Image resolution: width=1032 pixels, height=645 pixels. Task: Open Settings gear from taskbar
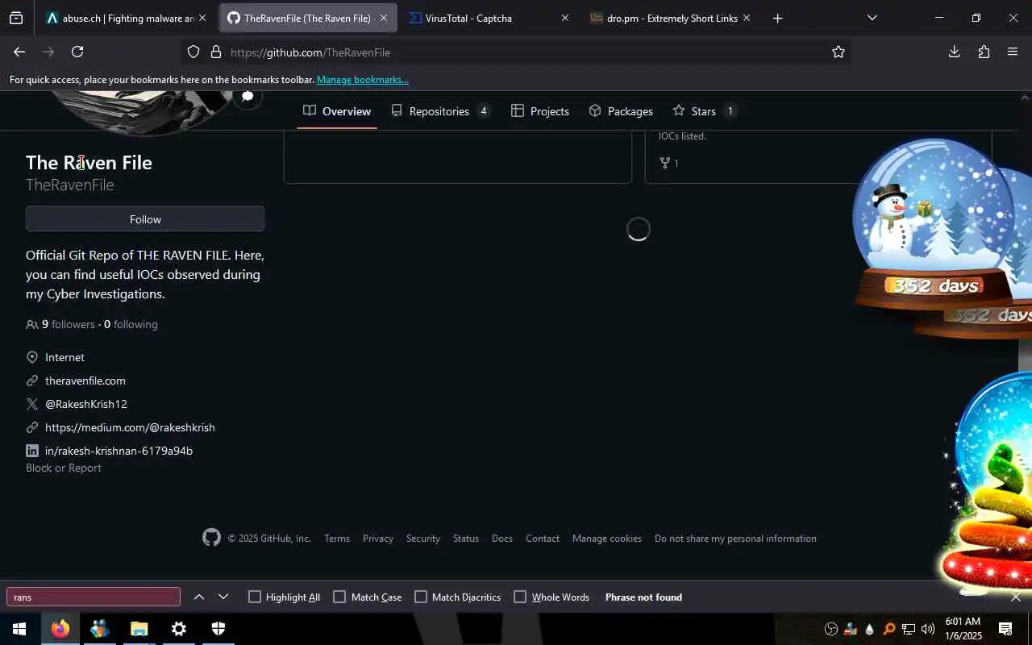point(179,629)
